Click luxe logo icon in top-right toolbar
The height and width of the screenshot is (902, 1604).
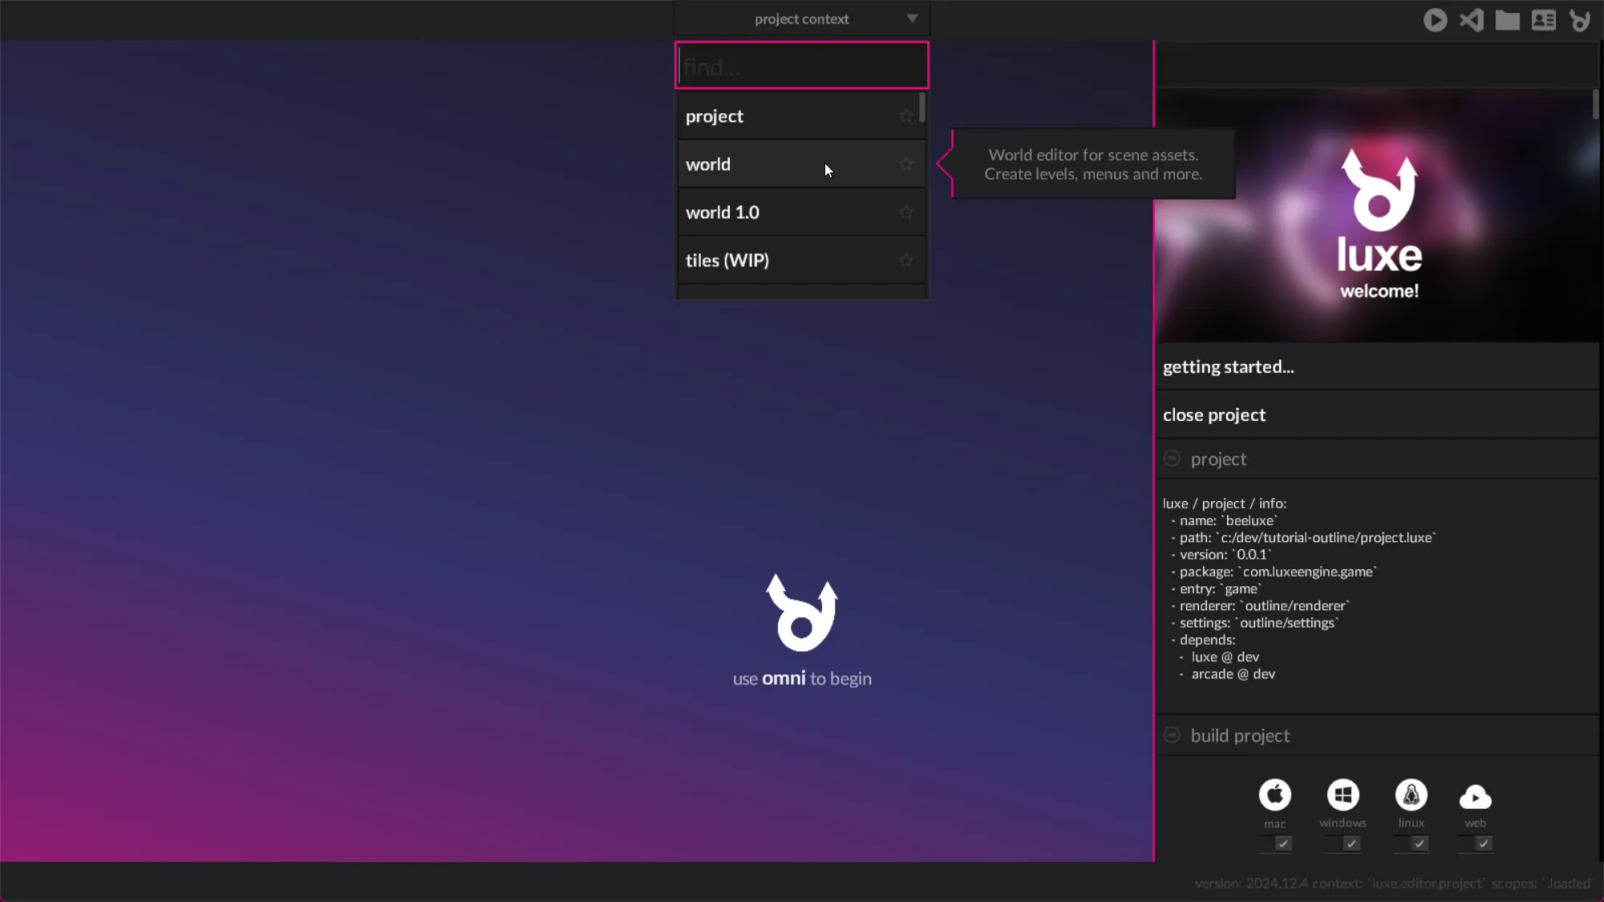coord(1579,20)
